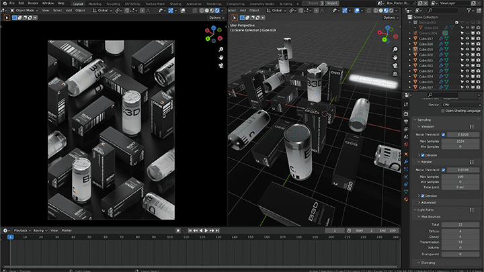Switch to Geometry Nodes workspace tab

pos(261,4)
